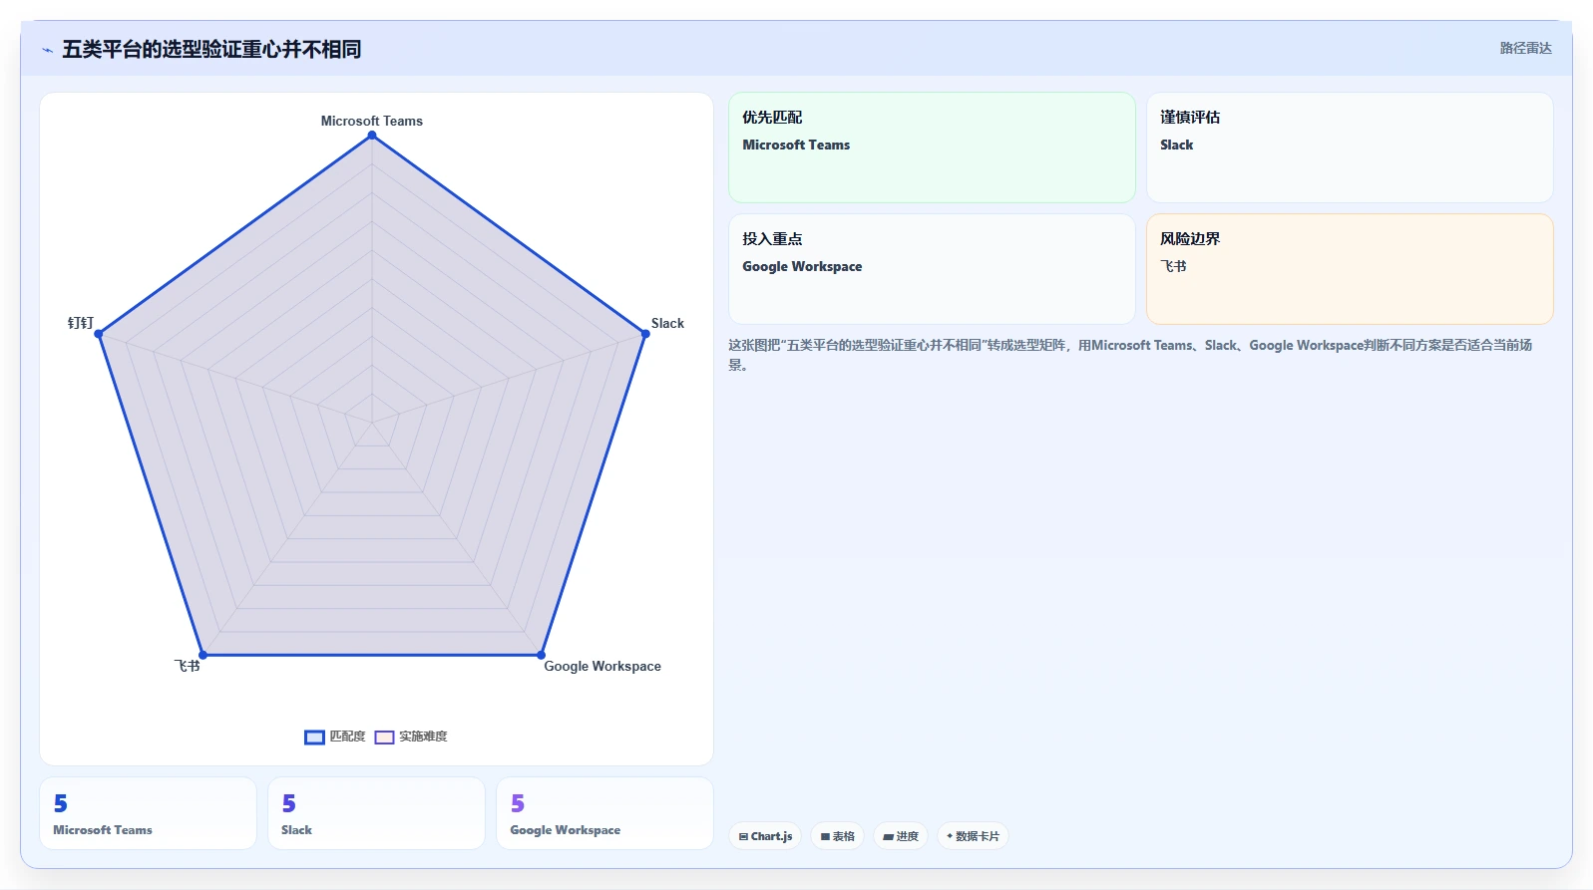Select the Google Workspace radar data point

point(541,655)
